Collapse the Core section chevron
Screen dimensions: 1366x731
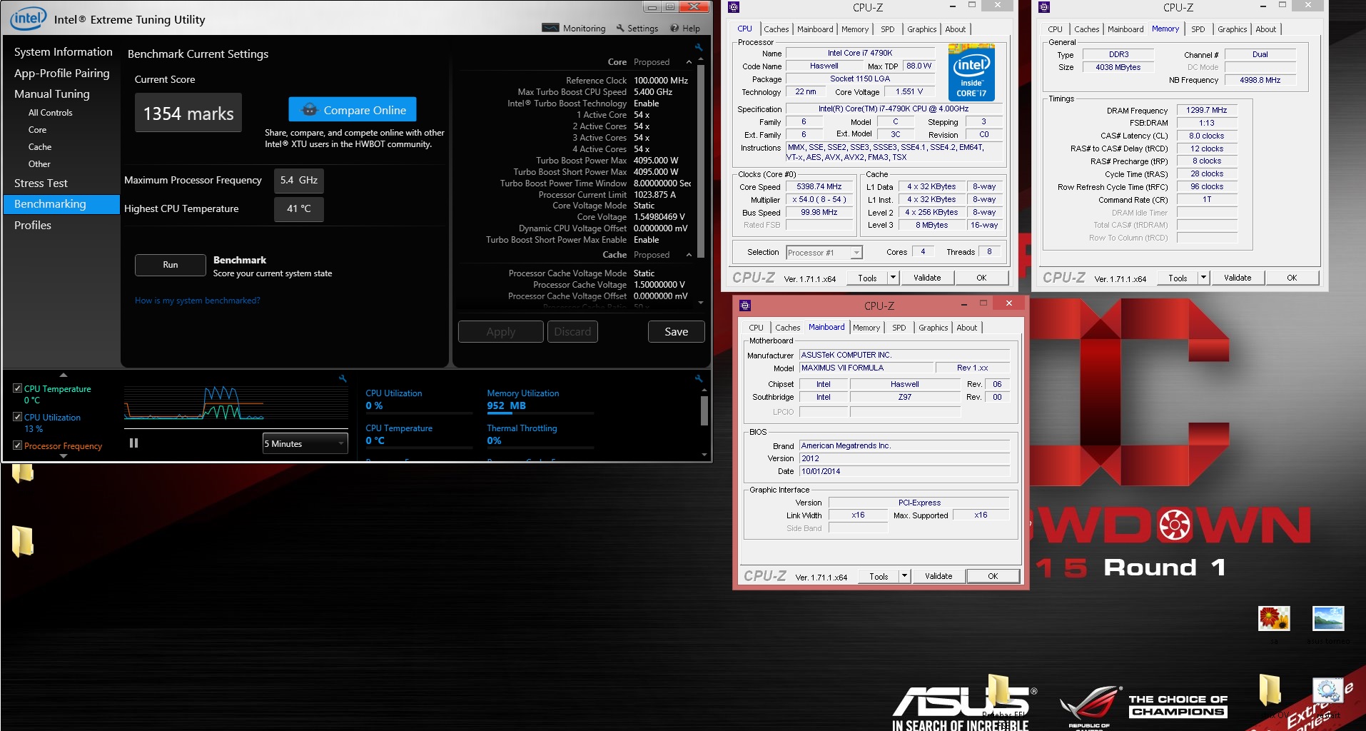click(x=689, y=62)
